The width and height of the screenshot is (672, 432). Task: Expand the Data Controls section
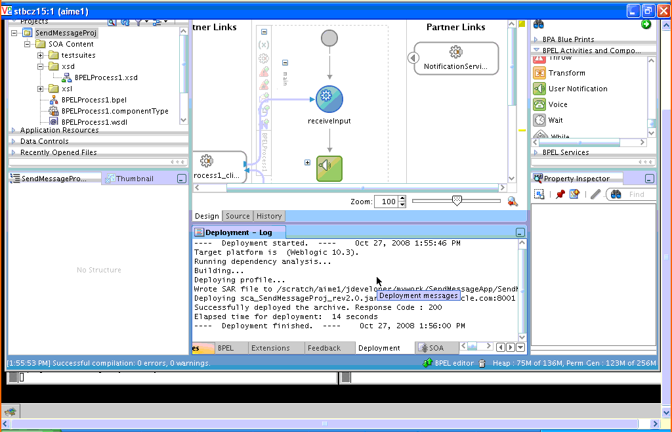[13, 141]
